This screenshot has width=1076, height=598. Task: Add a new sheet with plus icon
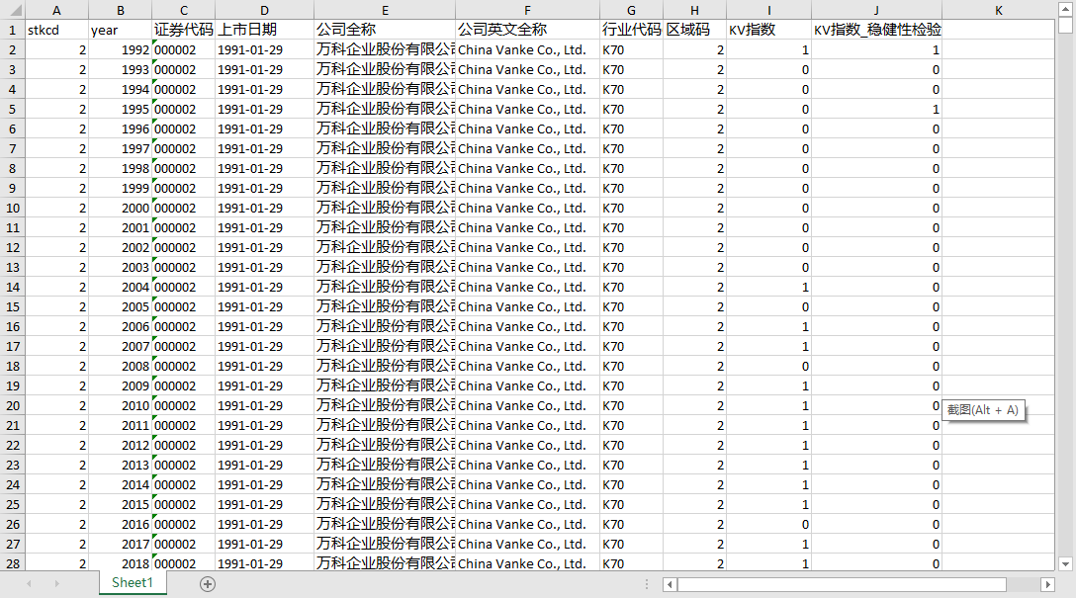(208, 583)
